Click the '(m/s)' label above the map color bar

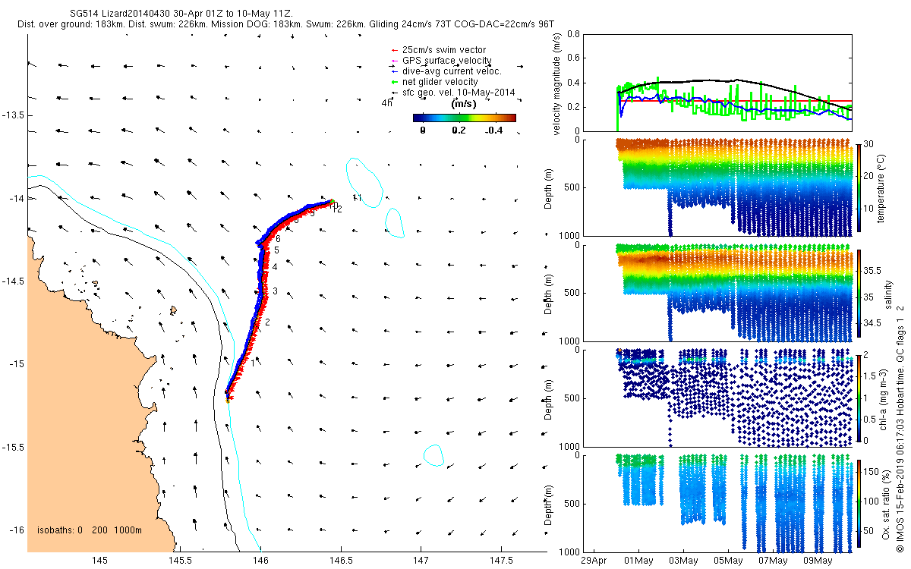[x=463, y=104]
